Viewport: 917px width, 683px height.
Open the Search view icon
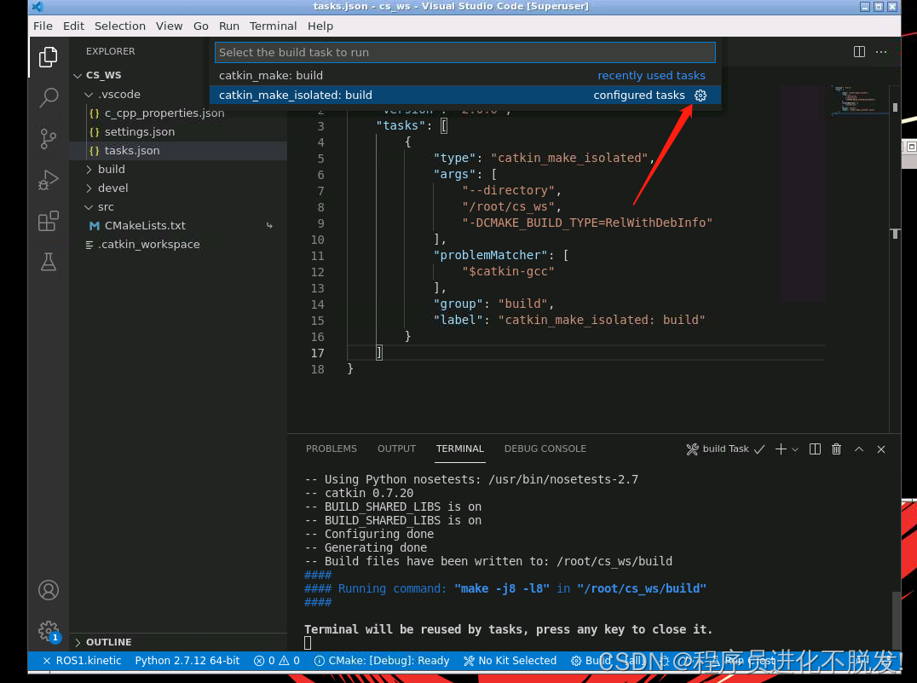pos(48,98)
